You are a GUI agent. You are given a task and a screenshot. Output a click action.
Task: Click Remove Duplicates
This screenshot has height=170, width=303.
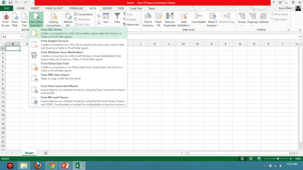pos(170,20)
